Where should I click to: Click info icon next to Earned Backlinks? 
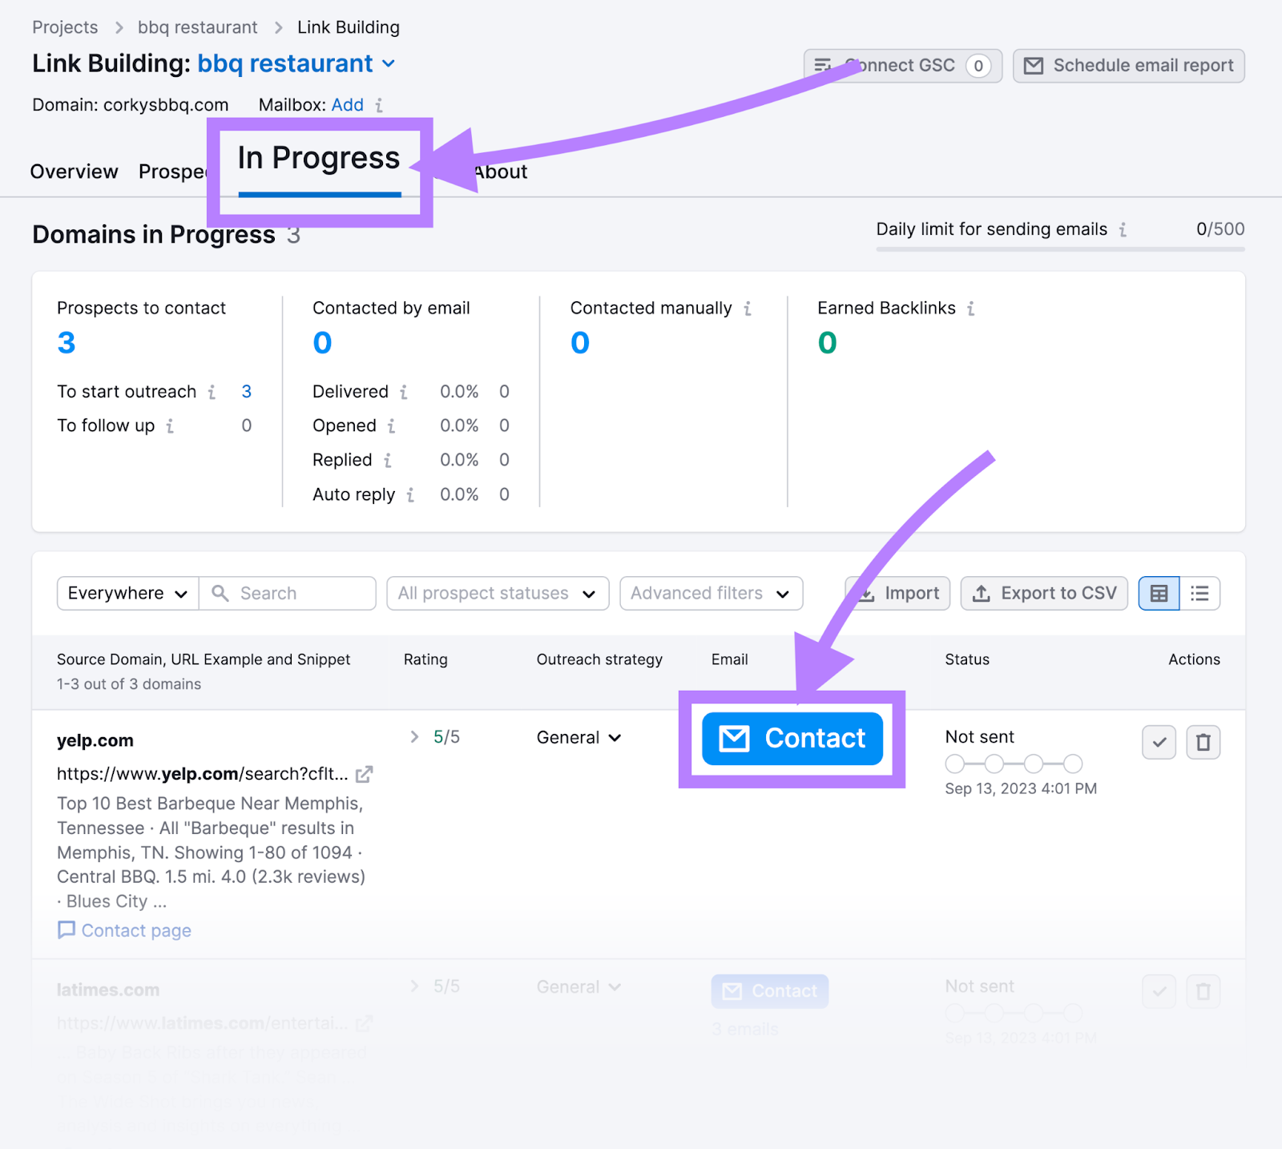pyautogui.click(x=970, y=308)
